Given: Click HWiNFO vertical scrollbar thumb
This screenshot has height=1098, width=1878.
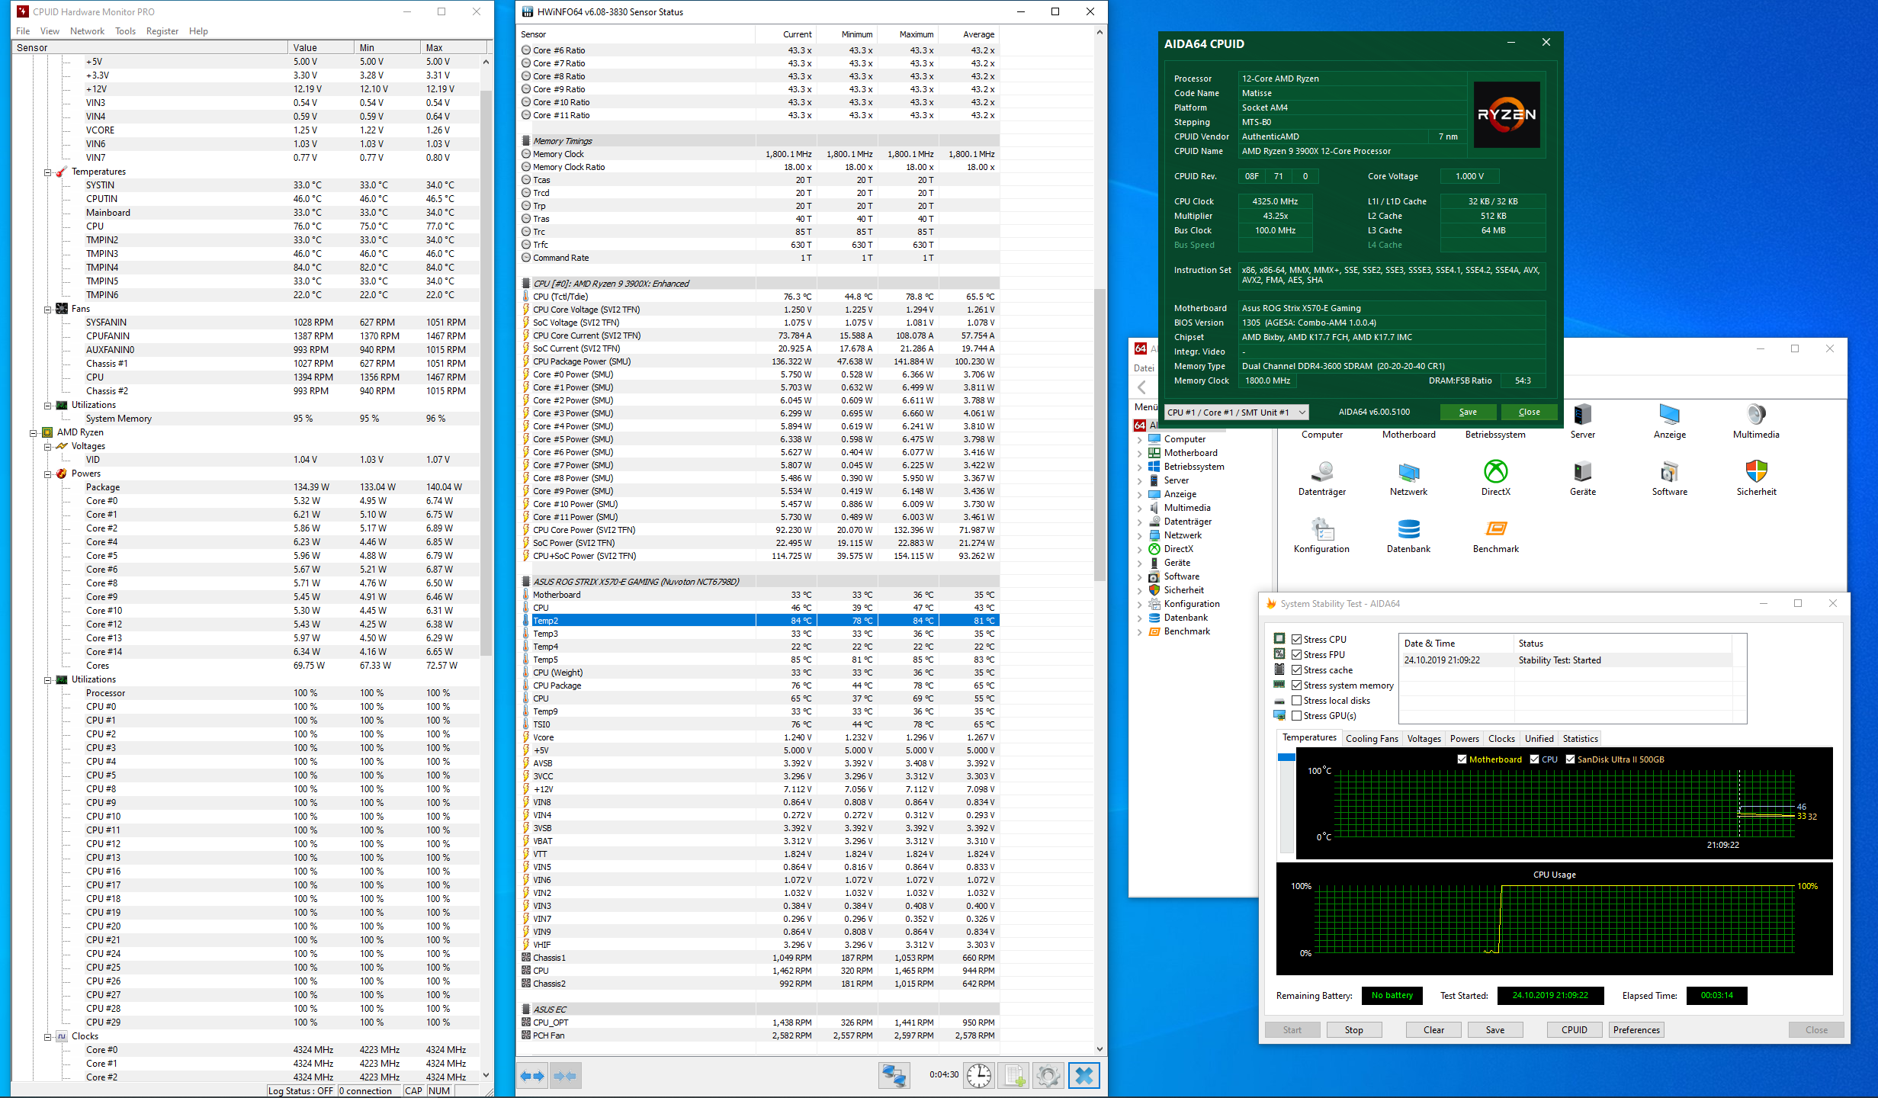Looking at the screenshot, I should 1099,435.
